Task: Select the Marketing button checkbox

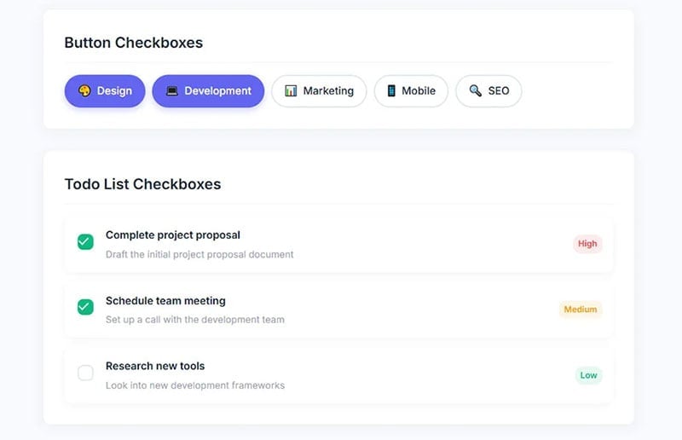Action: tap(319, 91)
